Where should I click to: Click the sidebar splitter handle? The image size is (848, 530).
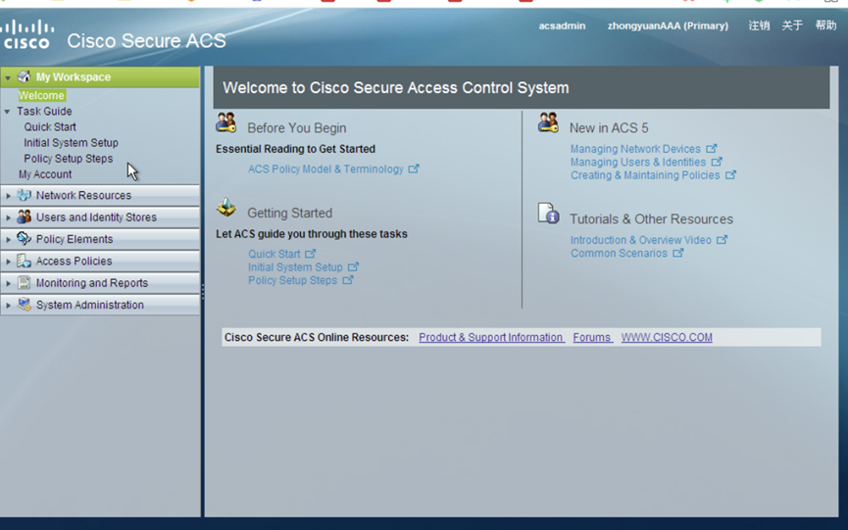[202, 292]
